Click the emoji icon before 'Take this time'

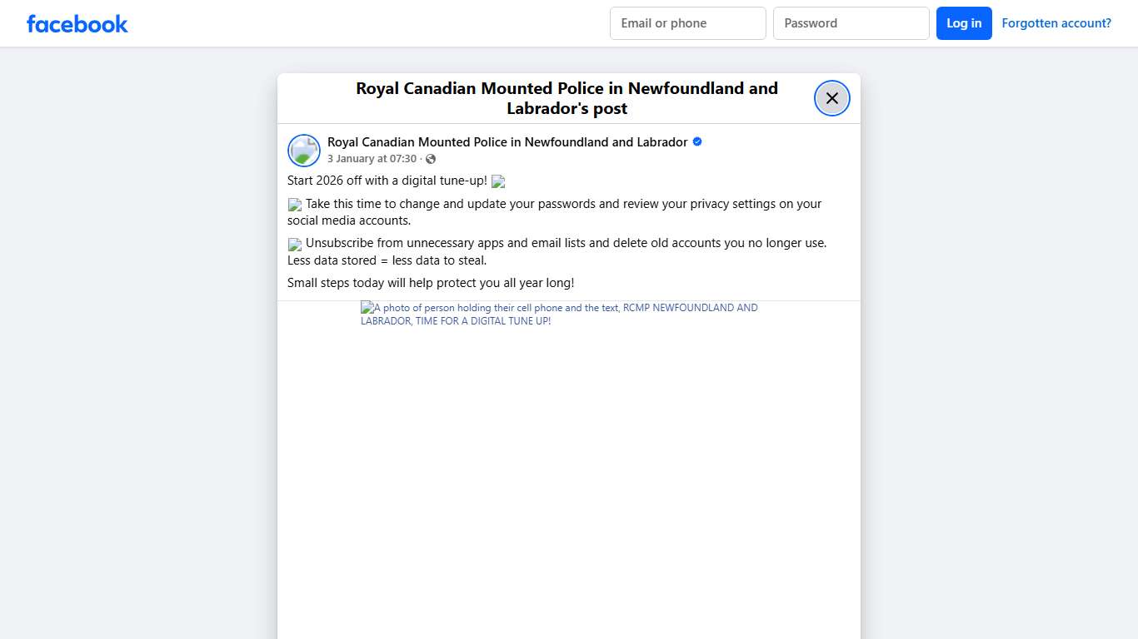pyautogui.click(x=295, y=205)
